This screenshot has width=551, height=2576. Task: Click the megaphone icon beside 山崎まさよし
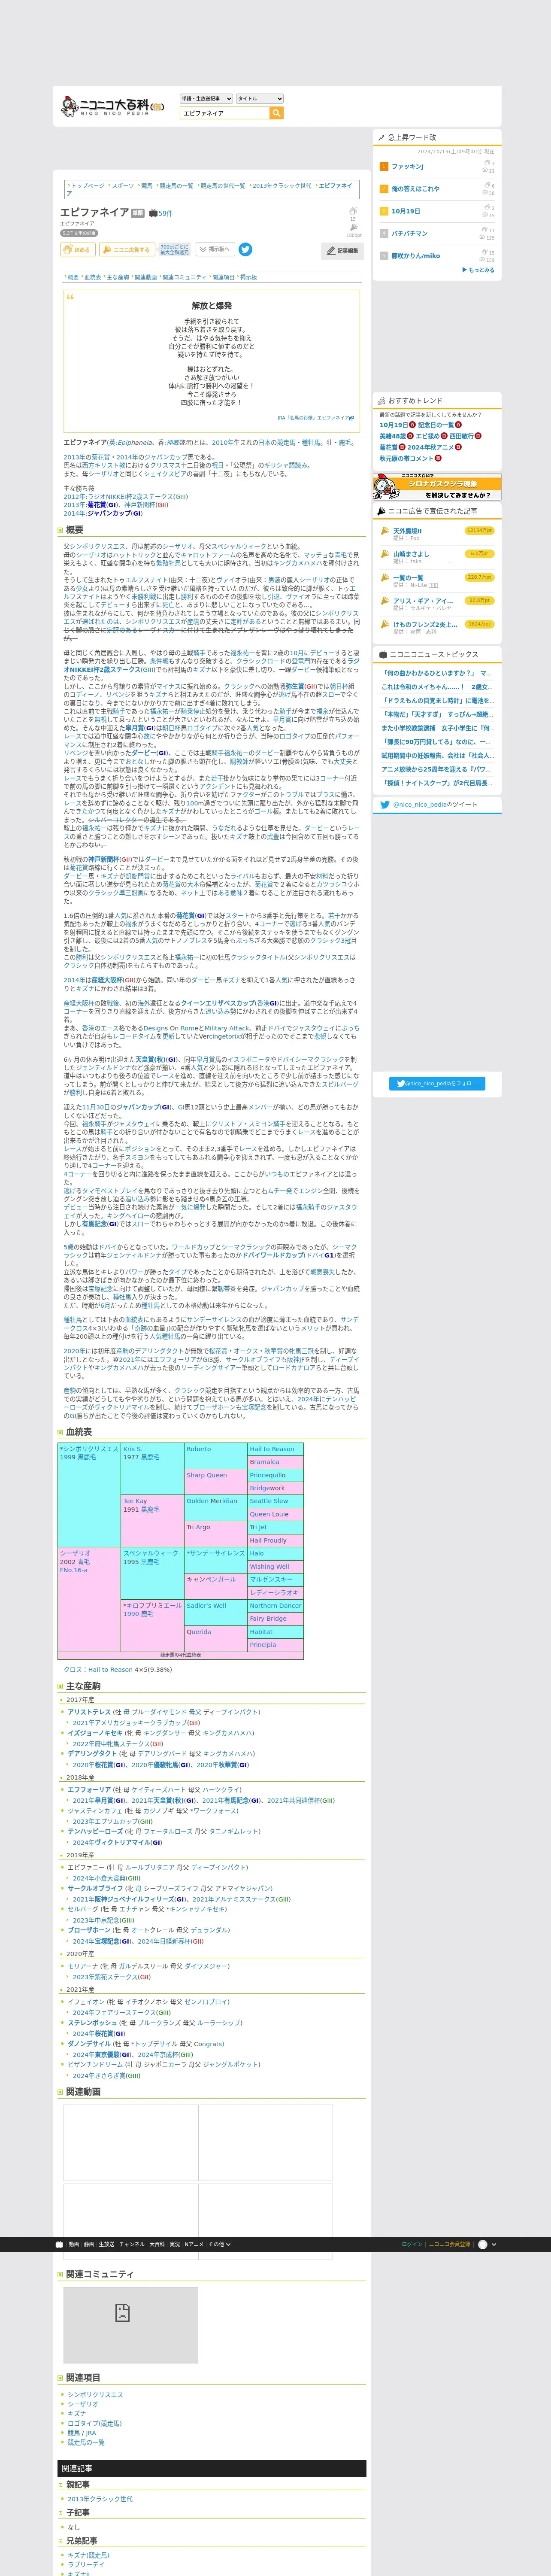[384, 554]
